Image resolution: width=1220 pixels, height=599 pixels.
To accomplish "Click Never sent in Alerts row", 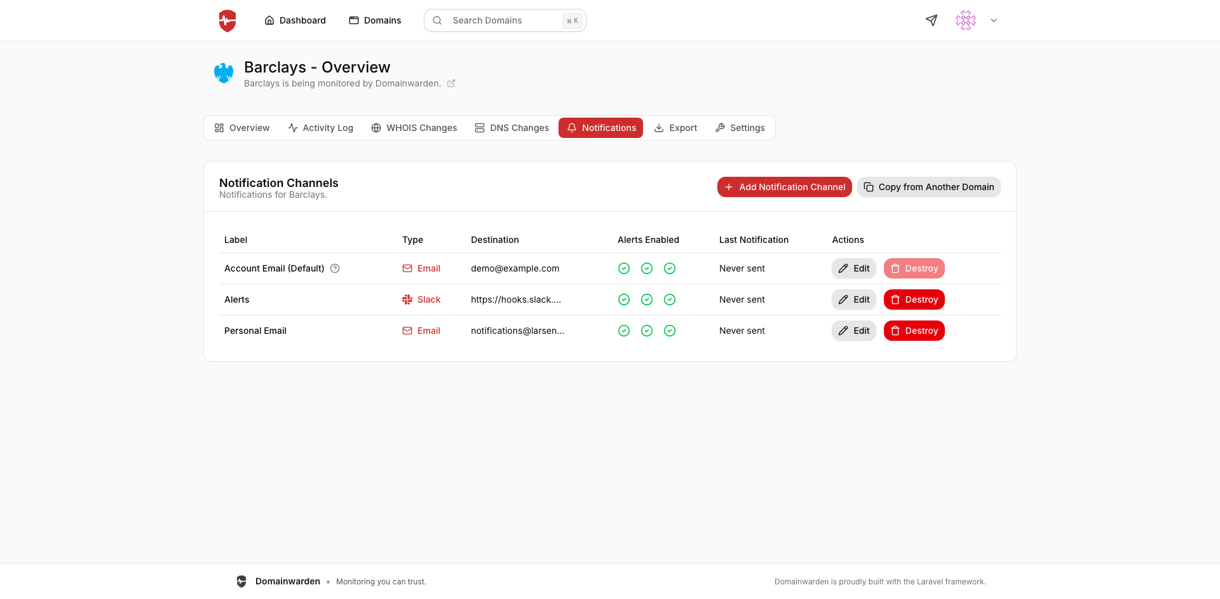I will tap(742, 299).
